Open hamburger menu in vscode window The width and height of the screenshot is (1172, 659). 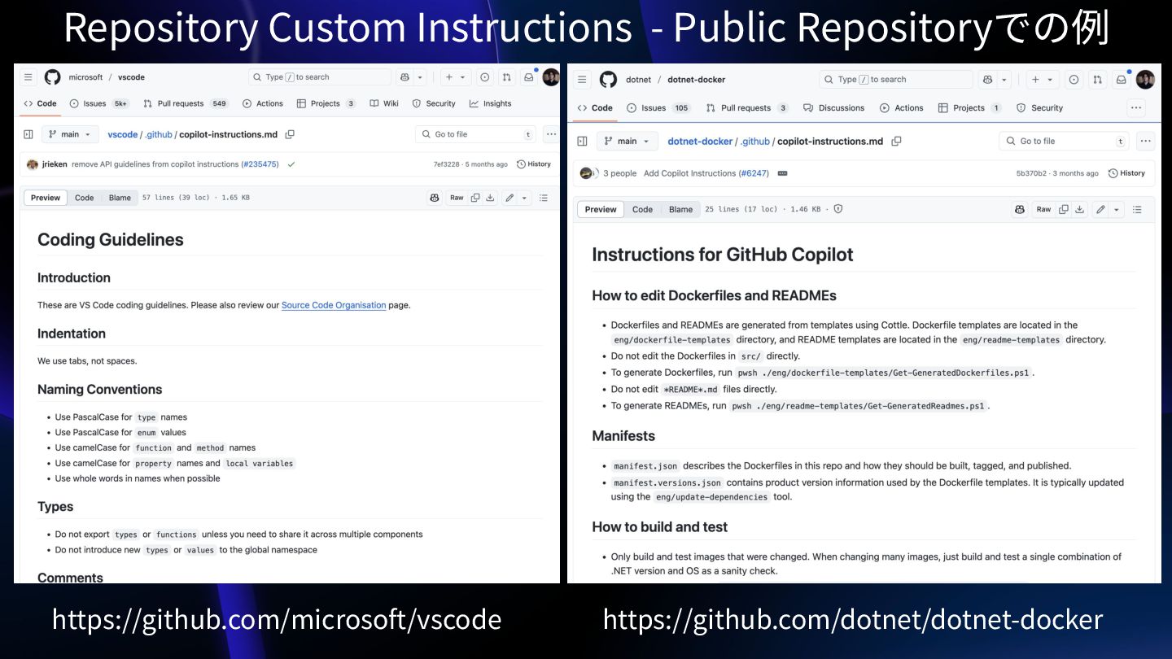28,77
